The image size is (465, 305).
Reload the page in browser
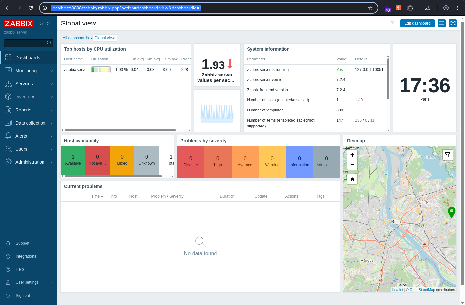click(x=30, y=8)
